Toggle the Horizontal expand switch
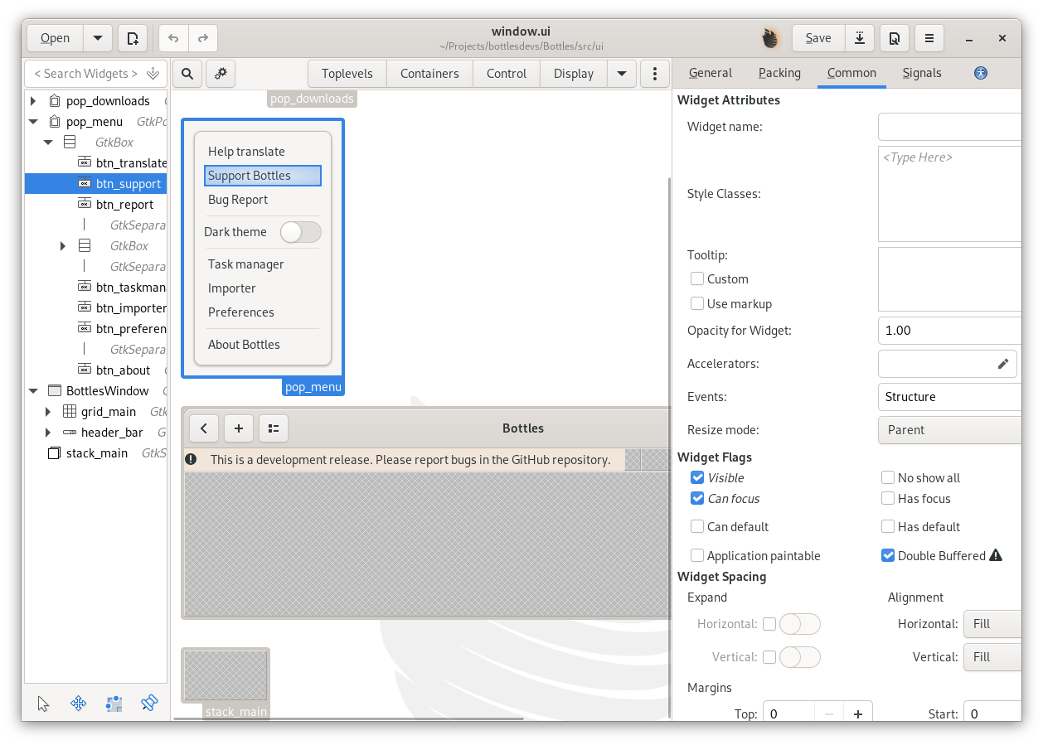1043x745 pixels. point(799,624)
